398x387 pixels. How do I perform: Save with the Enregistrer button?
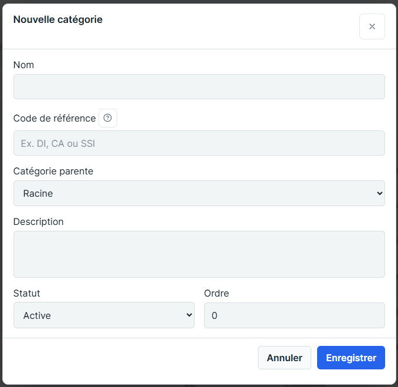351,358
